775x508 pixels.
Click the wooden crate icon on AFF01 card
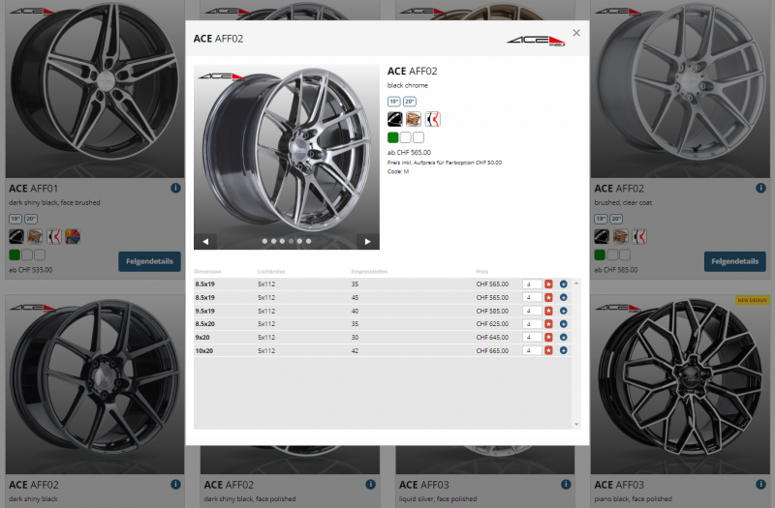pyautogui.click(x=35, y=236)
